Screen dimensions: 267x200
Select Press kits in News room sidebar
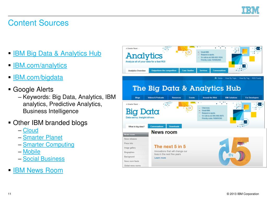pos(129,143)
